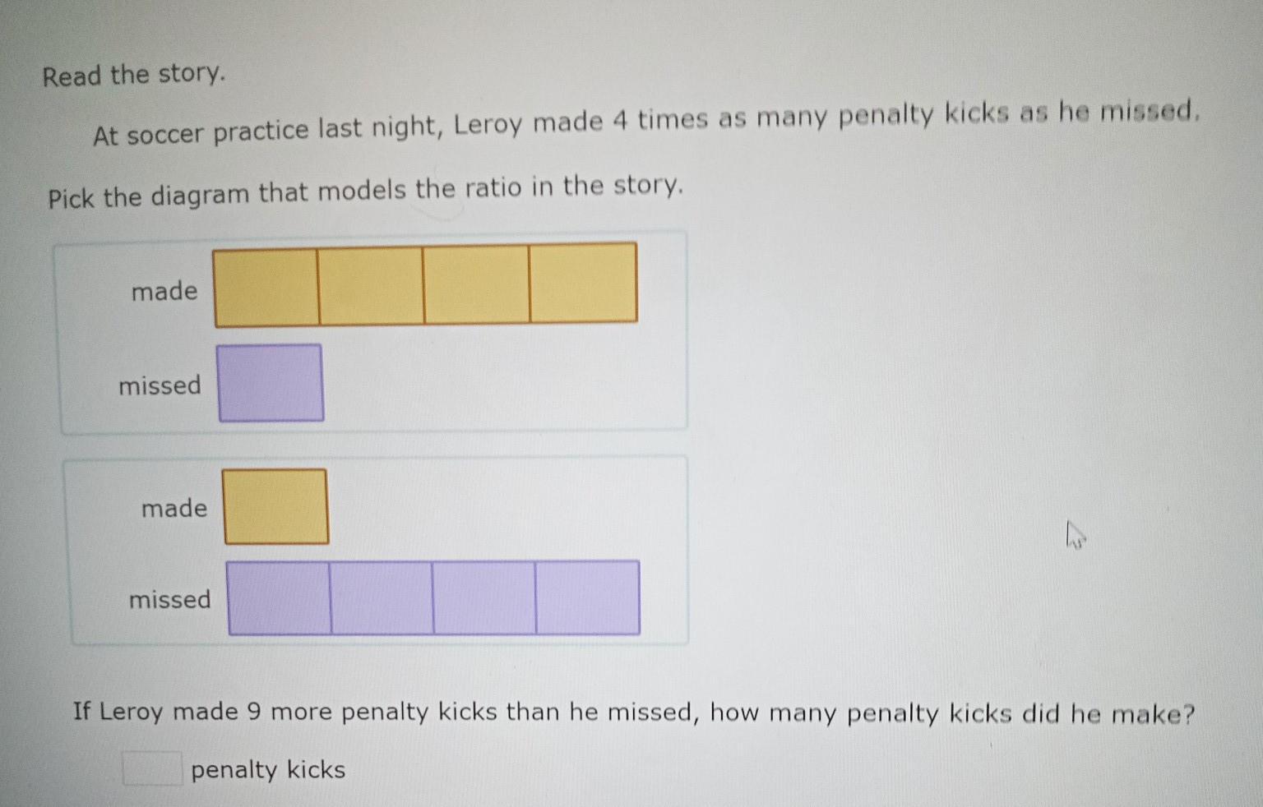Click the second purple missed box in bottom diagram
This screenshot has width=1263, height=807.
pos(382,598)
